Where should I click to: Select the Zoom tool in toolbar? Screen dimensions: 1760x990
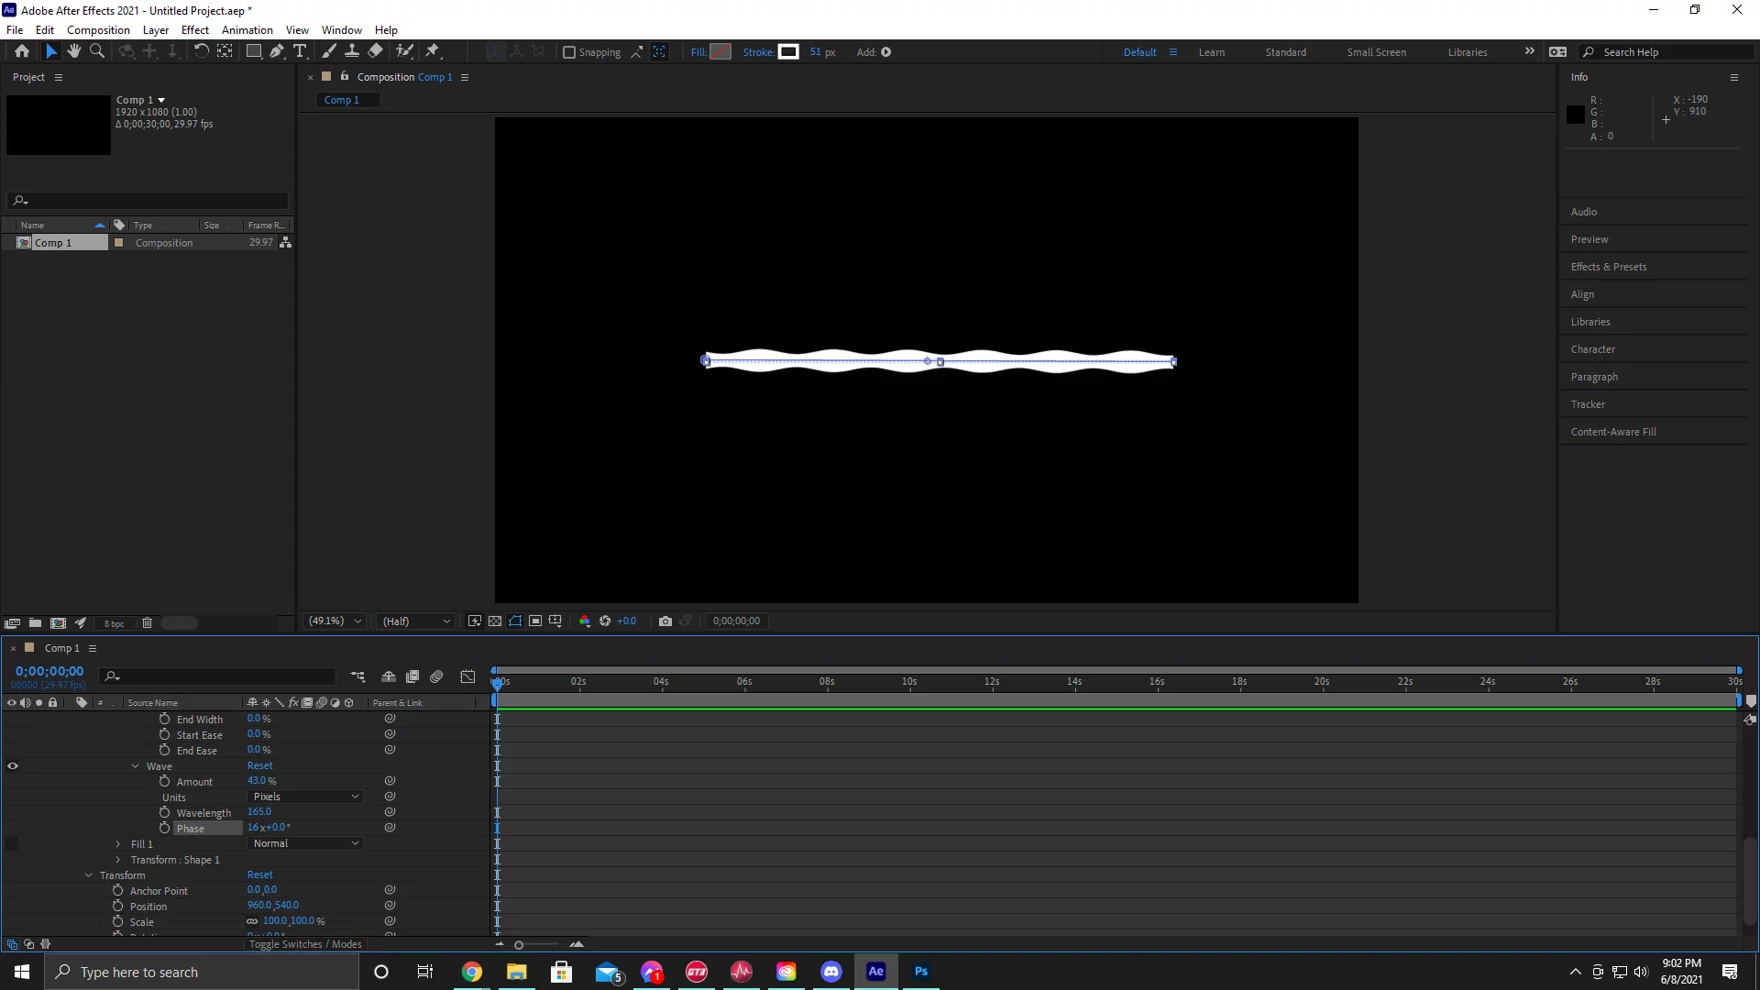tap(96, 51)
